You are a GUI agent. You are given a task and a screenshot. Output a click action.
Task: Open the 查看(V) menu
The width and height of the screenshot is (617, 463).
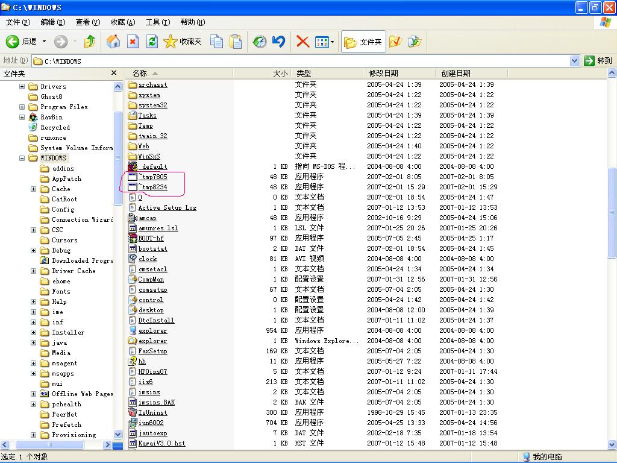(x=87, y=22)
